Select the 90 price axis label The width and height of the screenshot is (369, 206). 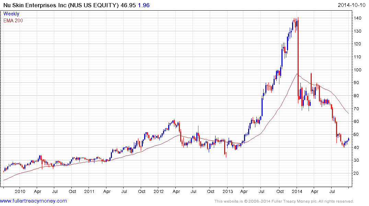coord(356,83)
